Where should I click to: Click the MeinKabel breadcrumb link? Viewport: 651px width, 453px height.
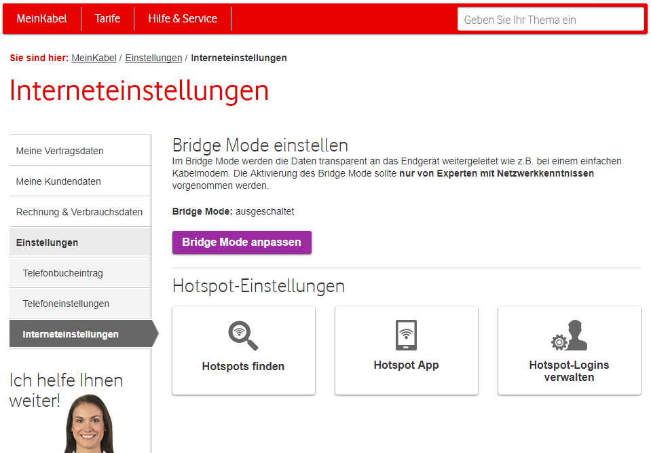(x=94, y=58)
